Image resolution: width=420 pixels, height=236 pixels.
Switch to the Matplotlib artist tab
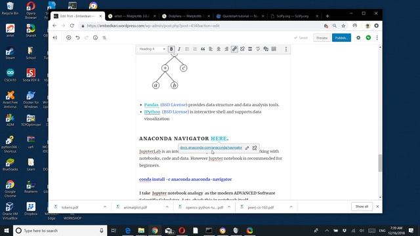tap(131, 16)
